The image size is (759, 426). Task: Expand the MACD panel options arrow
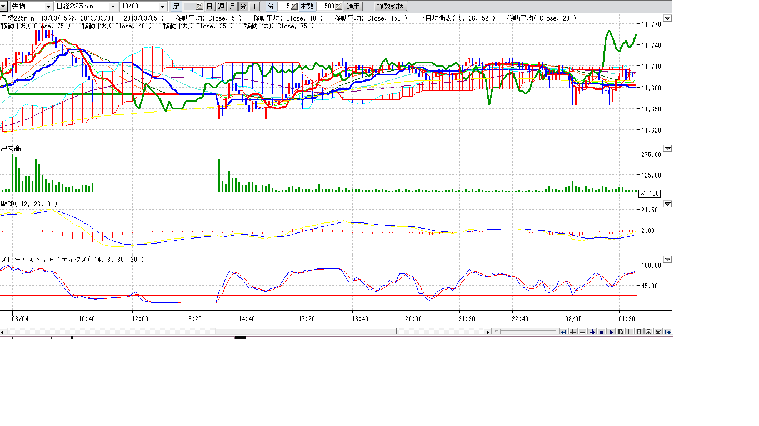coord(667,205)
